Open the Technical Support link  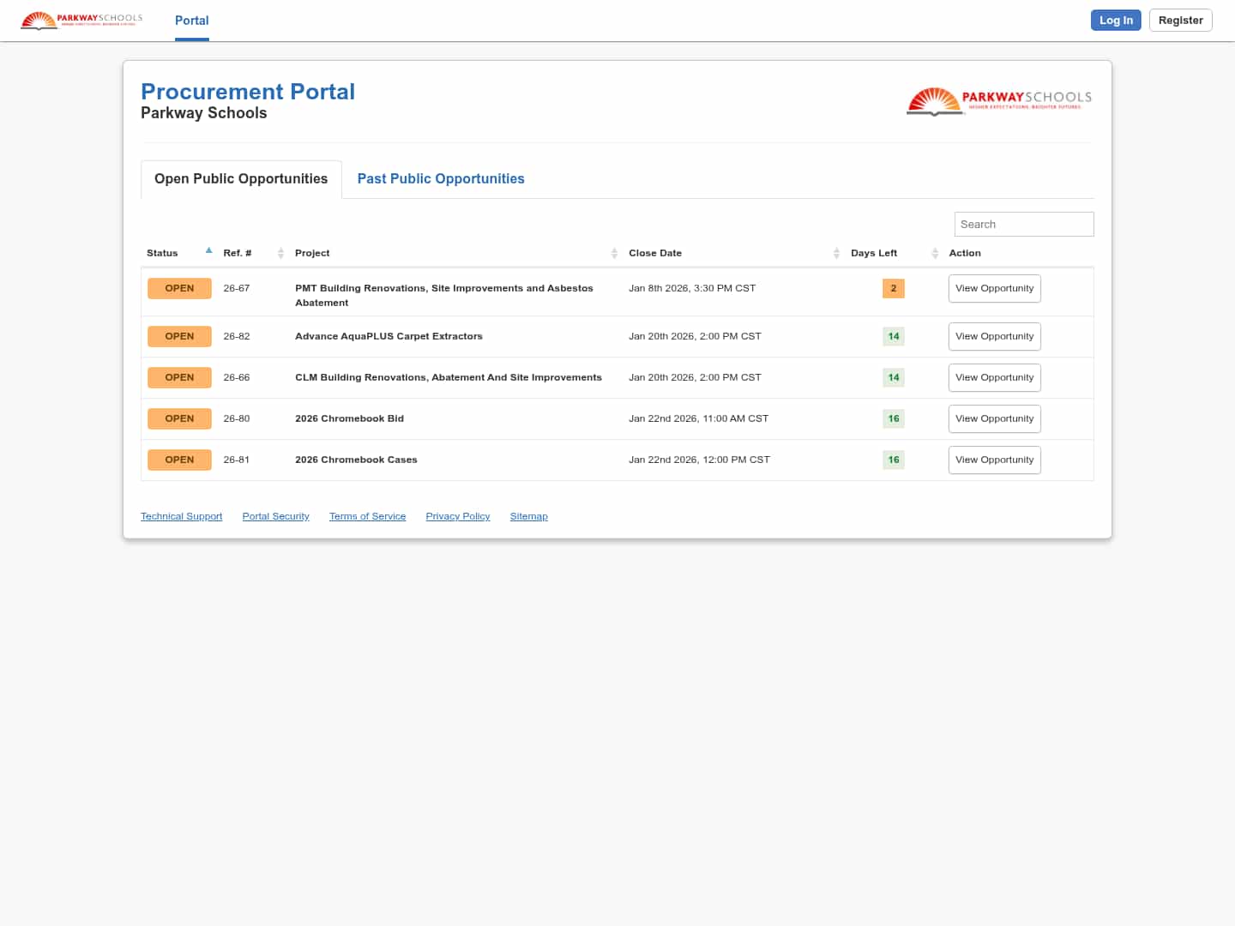pos(181,516)
